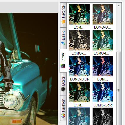Select the purple-tinted LOM... effect beside LOMO-Blue

pyautogui.click(x=103, y=66)
